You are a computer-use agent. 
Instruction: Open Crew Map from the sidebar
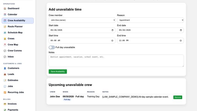coord(18,45)
